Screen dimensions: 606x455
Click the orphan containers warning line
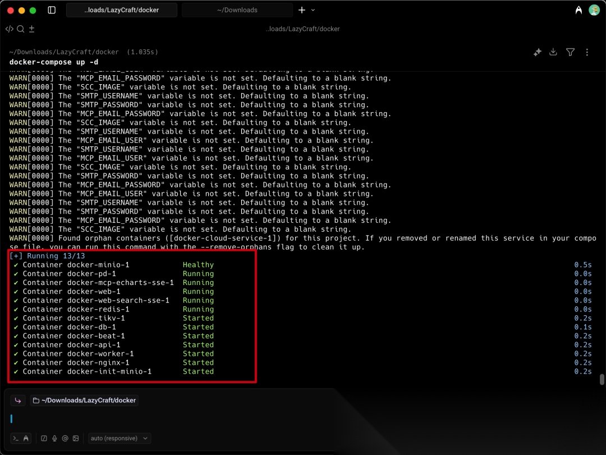click(x=302, y=242)
